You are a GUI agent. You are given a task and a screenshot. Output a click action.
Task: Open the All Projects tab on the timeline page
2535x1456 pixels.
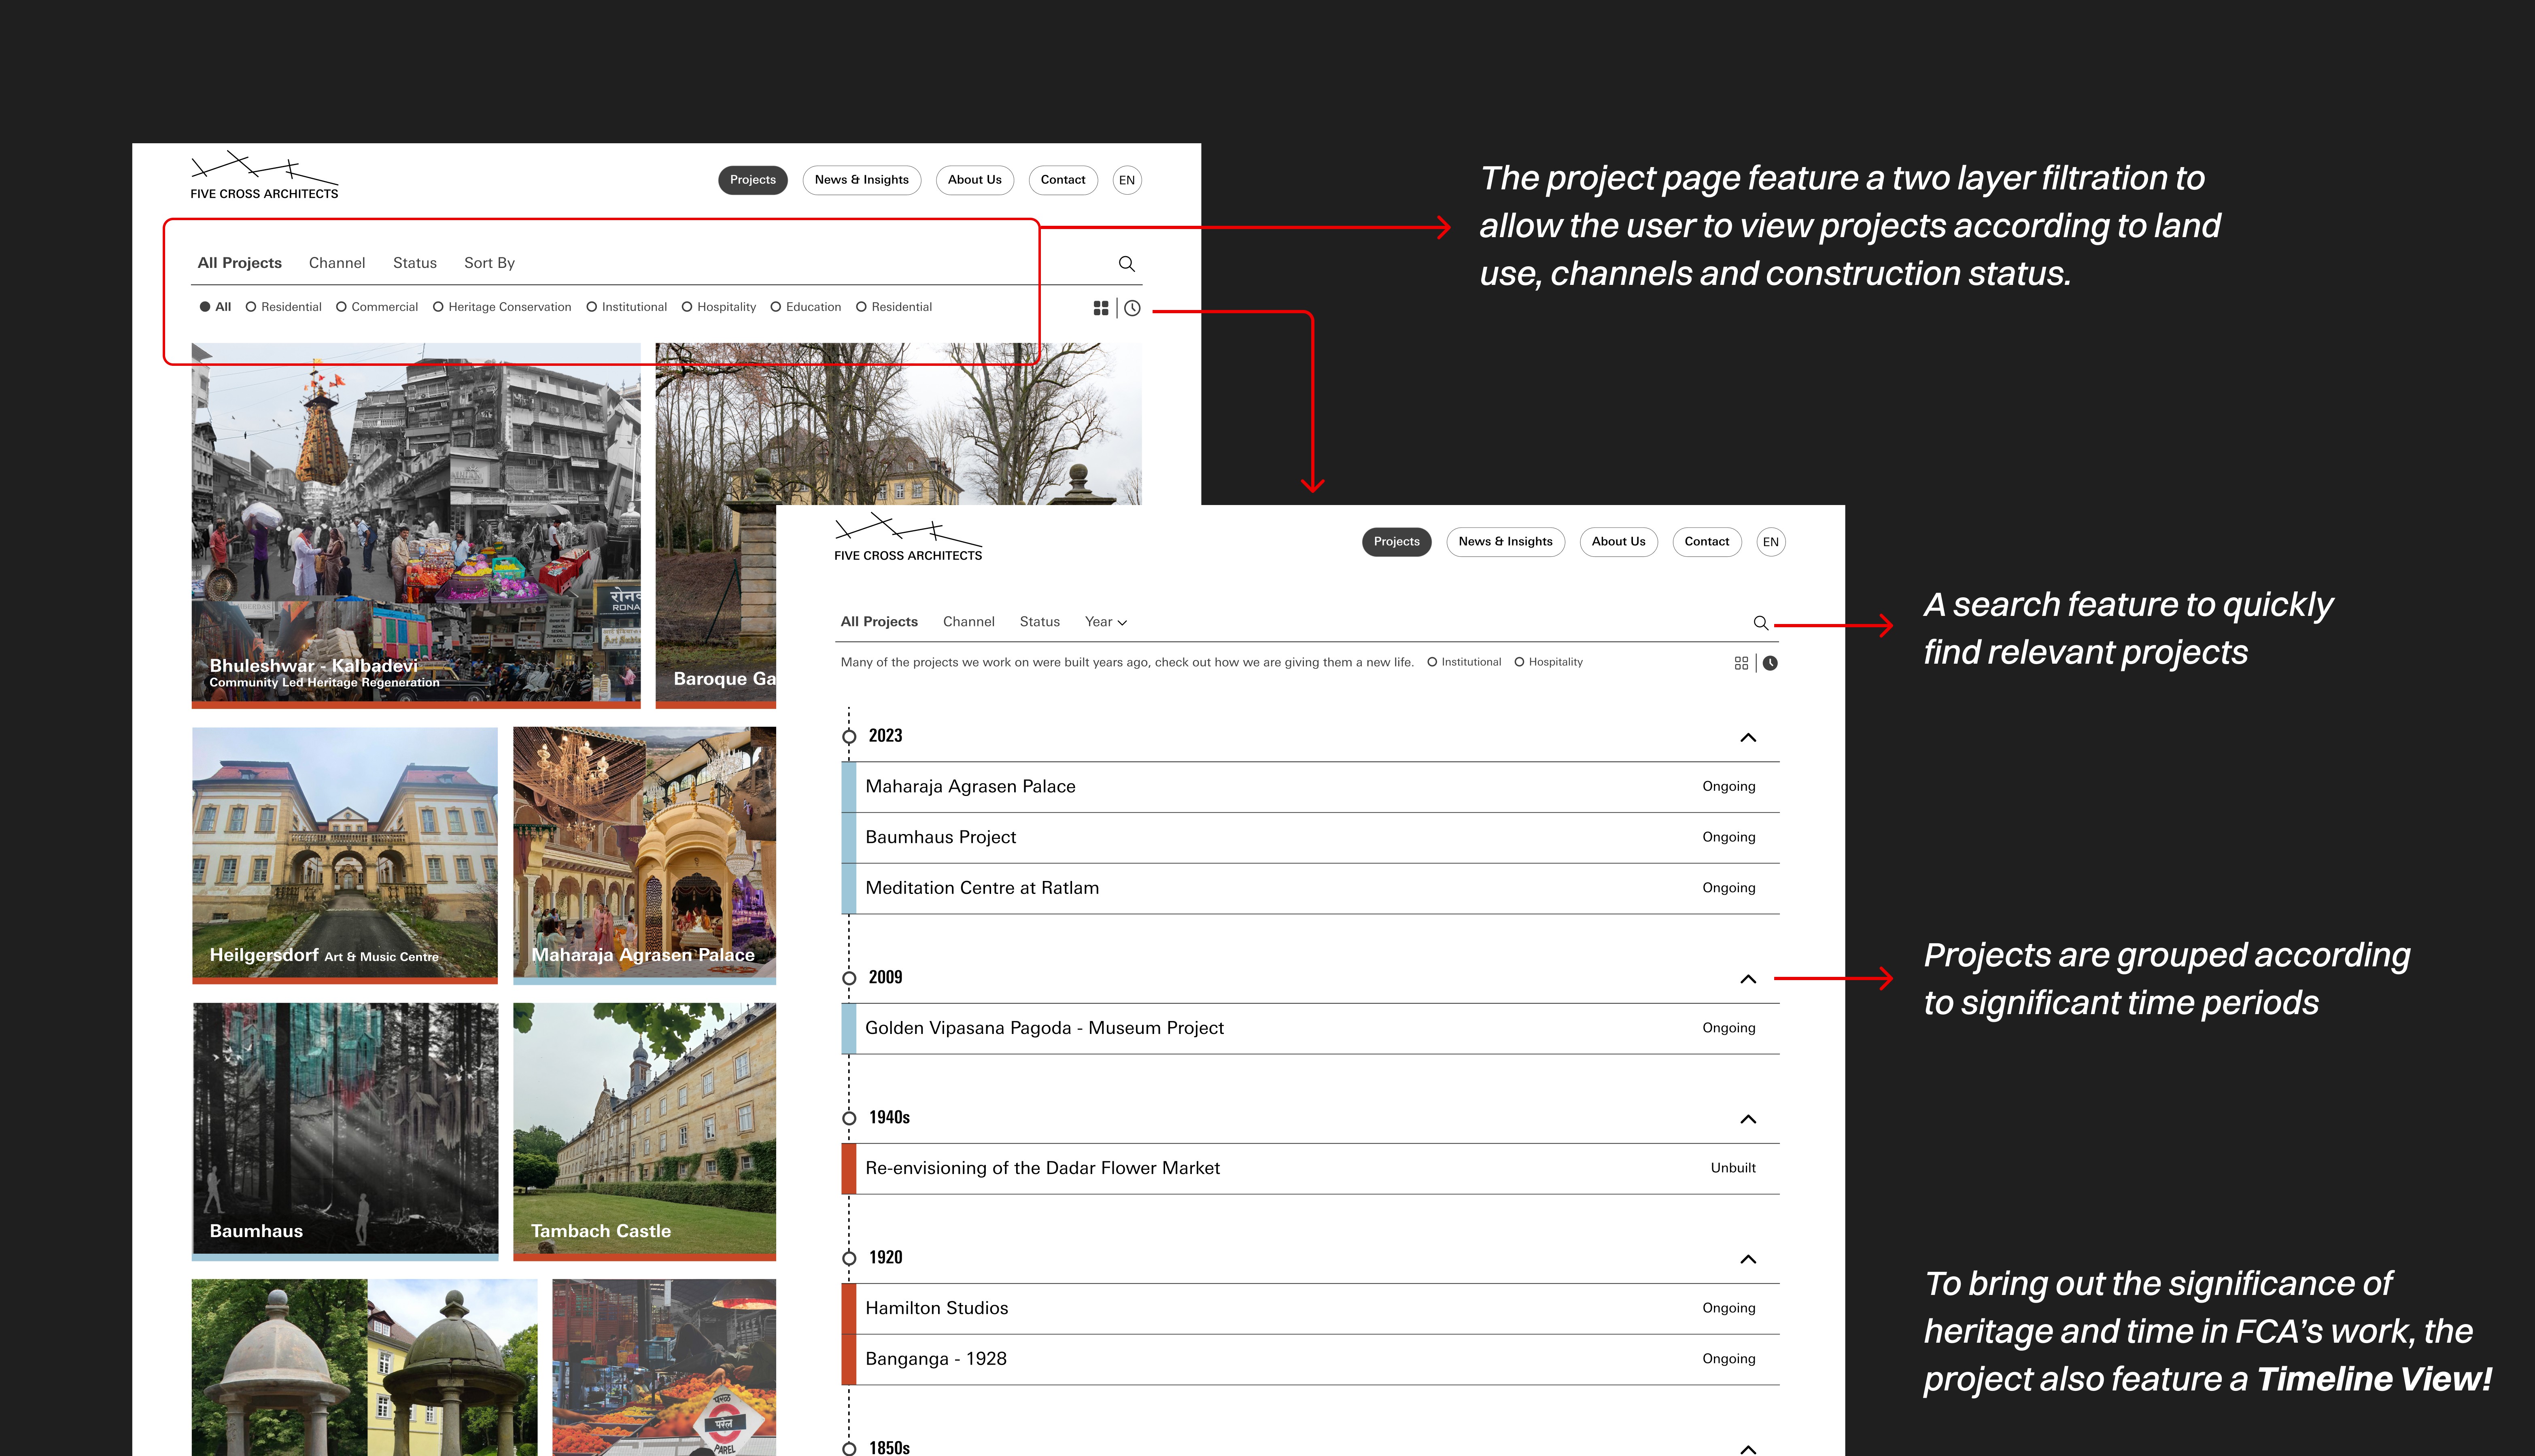[x=879, y=622]
